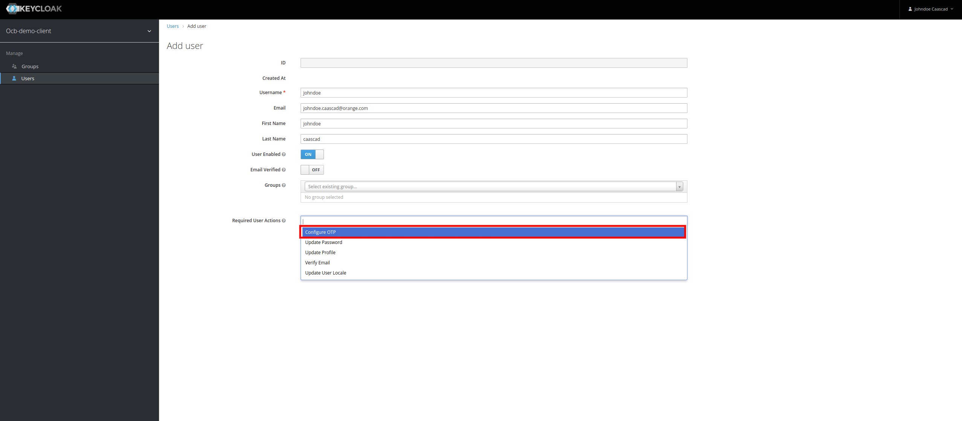Open Groups in the Manage sidebar
Image resolution: width=962 pixels, height=421 pixels.
79,66
